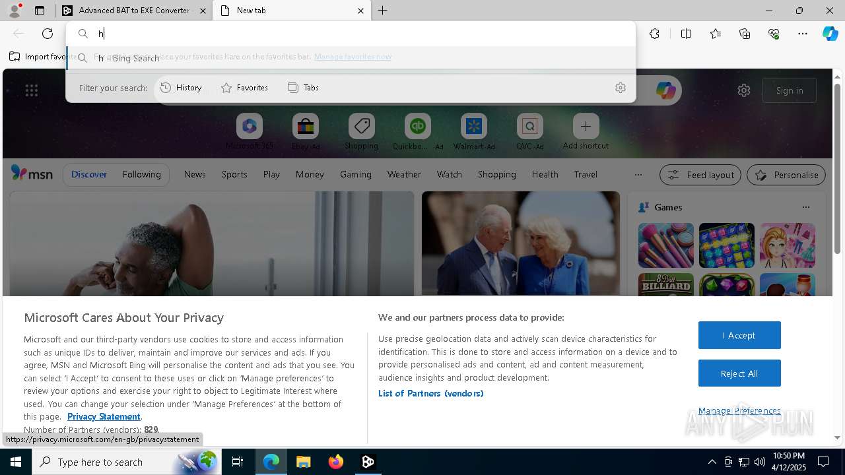This screenshot has width=845, height=475.
Task: Open Money category
Action: point(310,174)
